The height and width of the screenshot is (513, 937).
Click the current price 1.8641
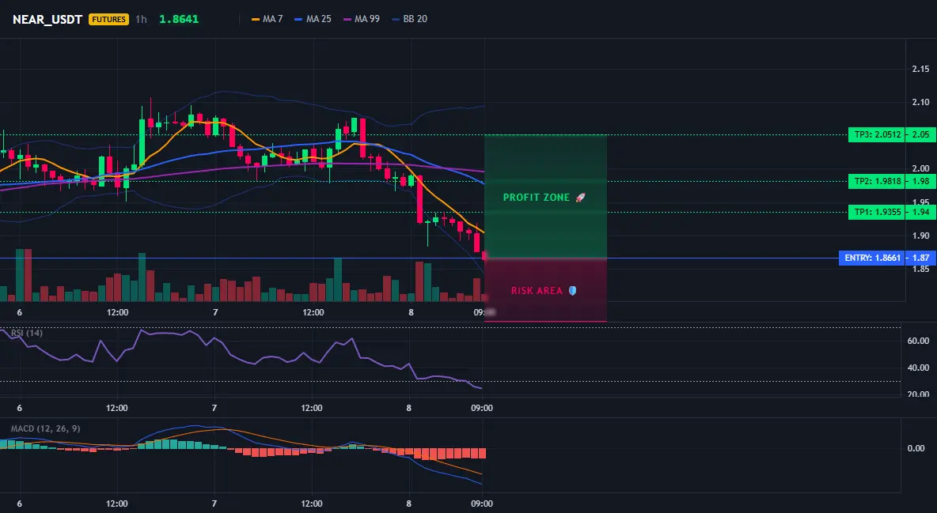tap(179, 19)
